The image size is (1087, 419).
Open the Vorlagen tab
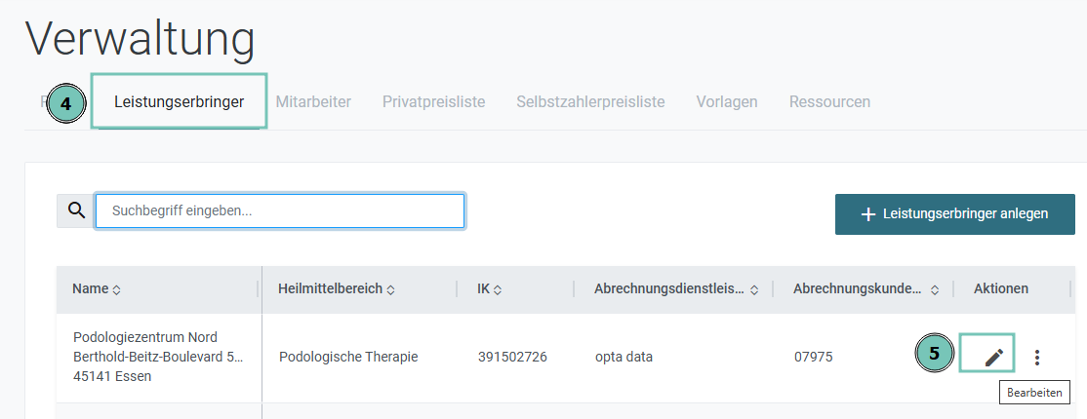click(727, 101)
